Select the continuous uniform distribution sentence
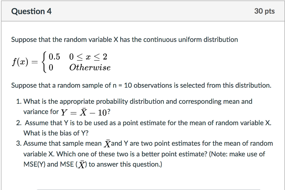Viewport: 285px width, 190px height. coord(124,40)
